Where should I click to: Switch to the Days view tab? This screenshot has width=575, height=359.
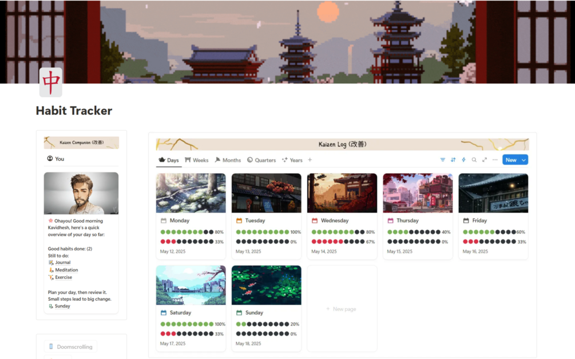[169, 160]
